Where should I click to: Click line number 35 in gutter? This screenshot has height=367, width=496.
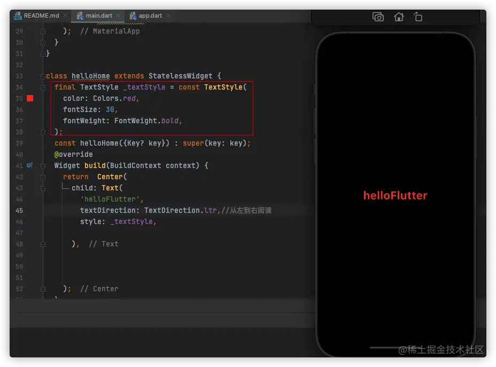pyautogui.click(x=19, y=98)
